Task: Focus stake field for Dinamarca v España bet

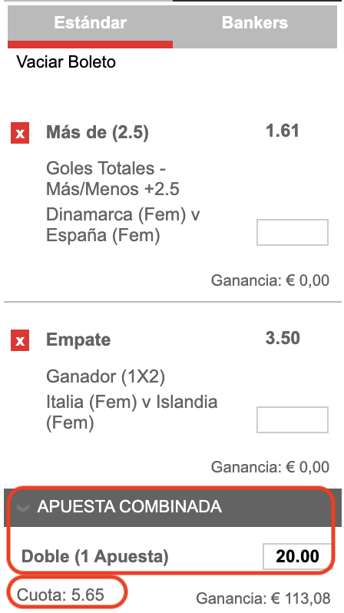Action: [x=293, y=232]
